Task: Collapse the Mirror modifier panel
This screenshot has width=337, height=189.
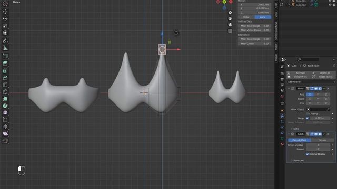Action: point(289,89)
